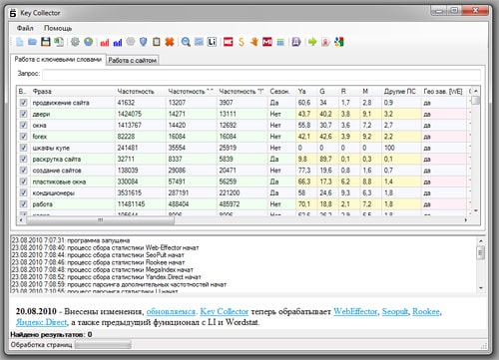Viewport: 499px width, 360px height.
Task: Click the teal table toolbar icon
Action: (x=280, y=42)
